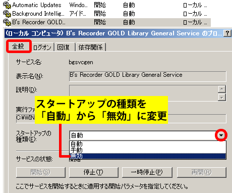Viewport: 232px width, 193px height.
Task: Click inside the empty 説明(D) text box
Action: click(x=143, y=93)
